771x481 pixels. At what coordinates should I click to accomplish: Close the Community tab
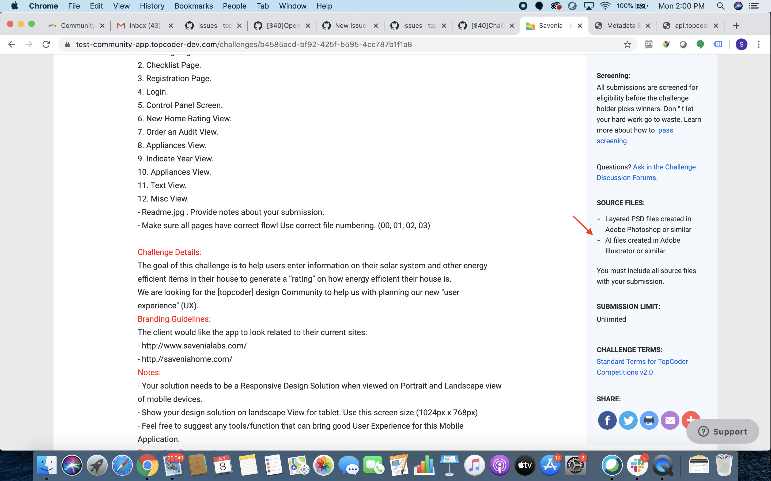102,26
